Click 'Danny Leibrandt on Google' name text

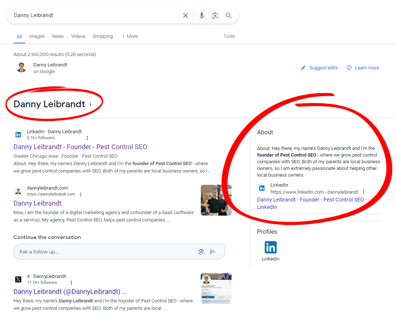click(x=50, y=68)
